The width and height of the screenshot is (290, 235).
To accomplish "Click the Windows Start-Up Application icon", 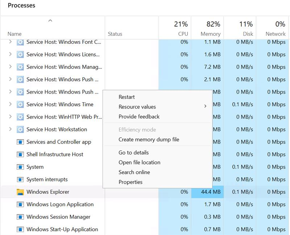I will click(20, 230).
